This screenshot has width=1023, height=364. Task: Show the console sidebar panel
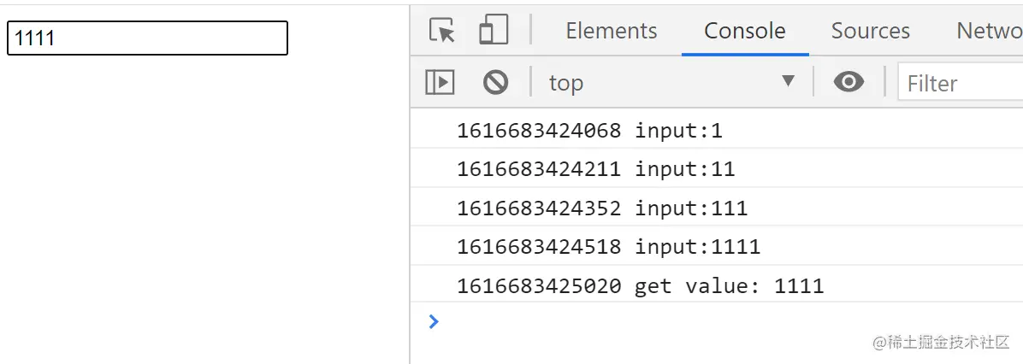tap(440, 83)
